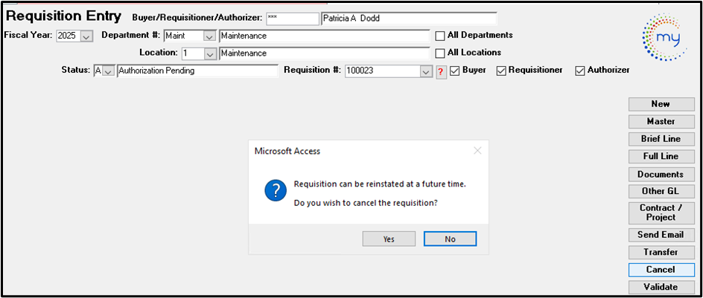Expand the Requisition # dropdown
The image size is (703, 298).
[x=426, y=71]
